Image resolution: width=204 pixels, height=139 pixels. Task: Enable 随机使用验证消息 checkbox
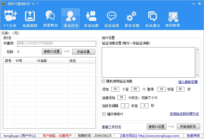[x=103, y=81]
